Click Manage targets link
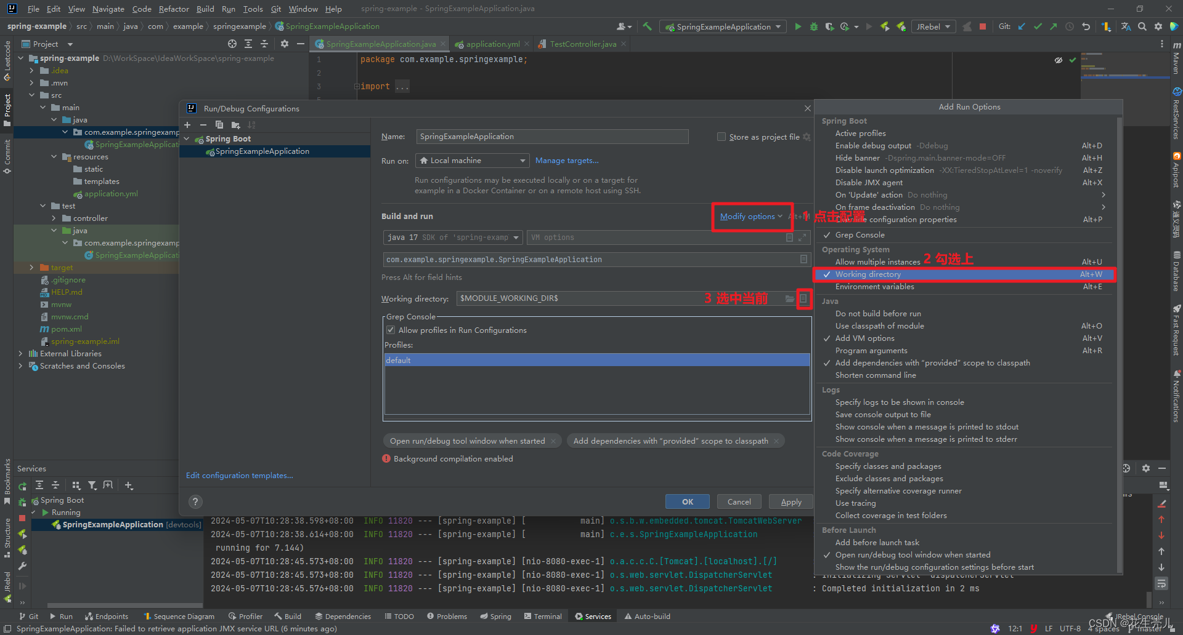This screenshot has width=1183, height=635. click(x=567, y=161)
